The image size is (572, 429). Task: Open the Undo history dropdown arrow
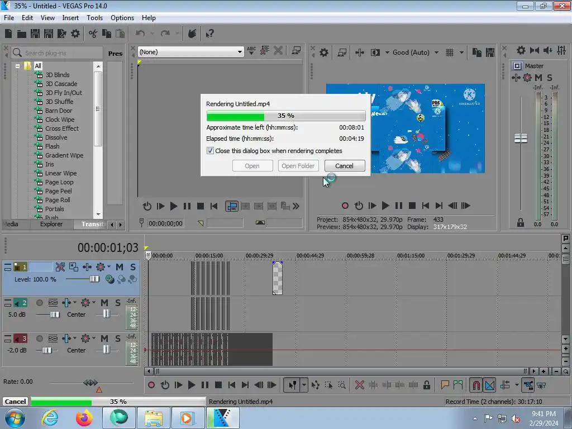pyautogui.click(x=152, y=34)
